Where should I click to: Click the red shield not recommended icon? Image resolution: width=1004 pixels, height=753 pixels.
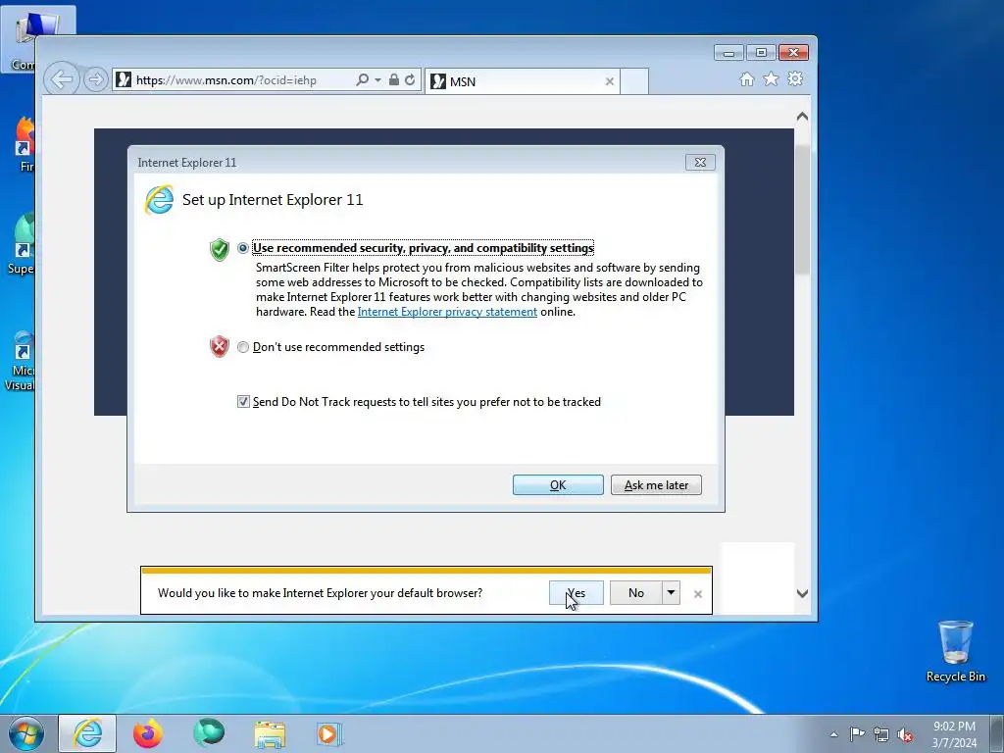click(x=219, y=346)
